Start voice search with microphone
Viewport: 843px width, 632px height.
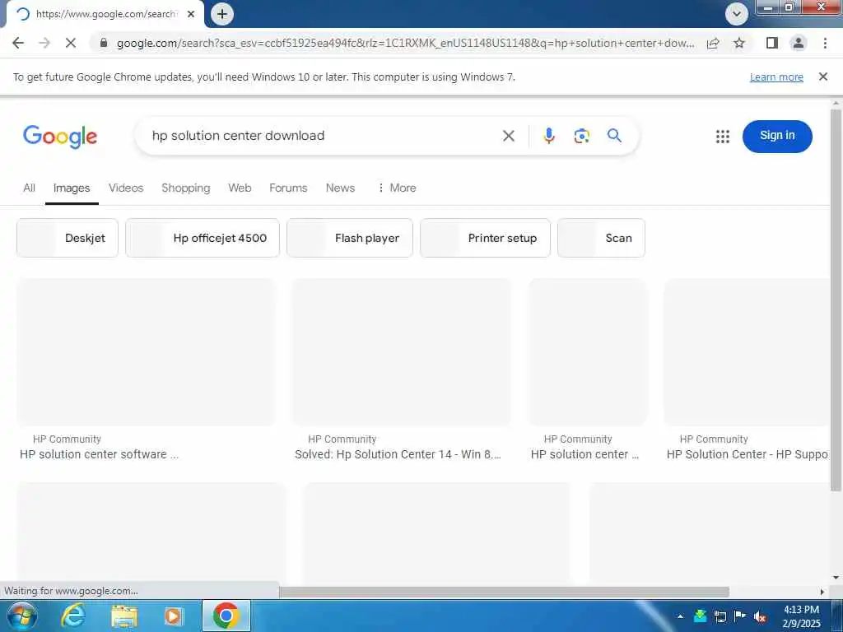pos(548,136)
